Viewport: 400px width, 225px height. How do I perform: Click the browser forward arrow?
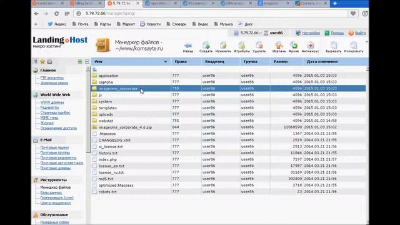46,14
